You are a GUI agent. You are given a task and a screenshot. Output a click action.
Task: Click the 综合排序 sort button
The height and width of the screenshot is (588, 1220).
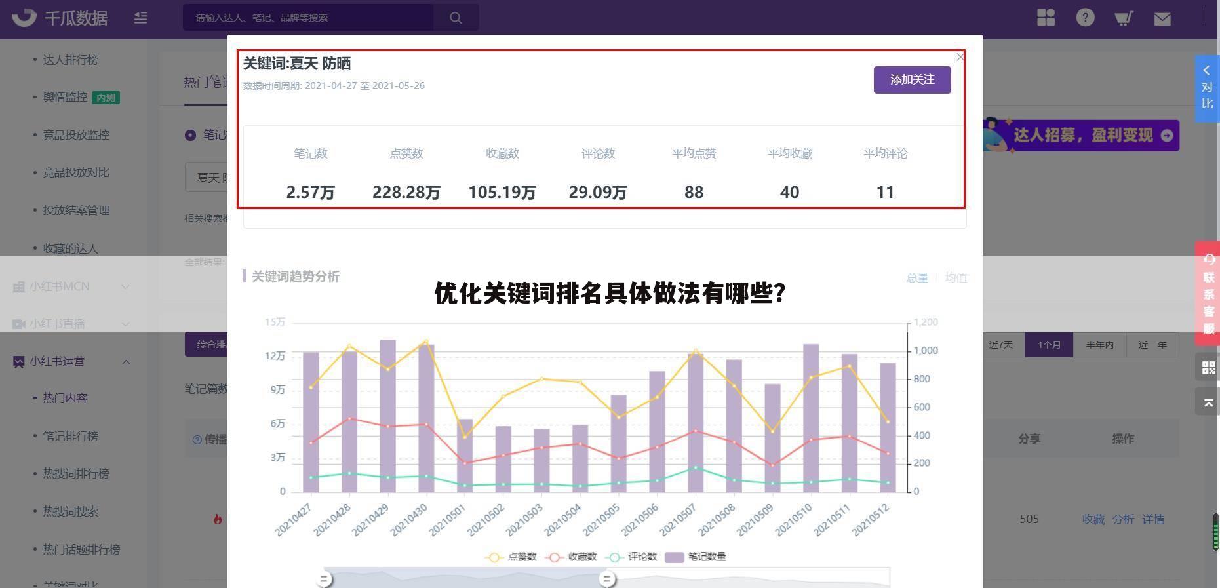206,345
